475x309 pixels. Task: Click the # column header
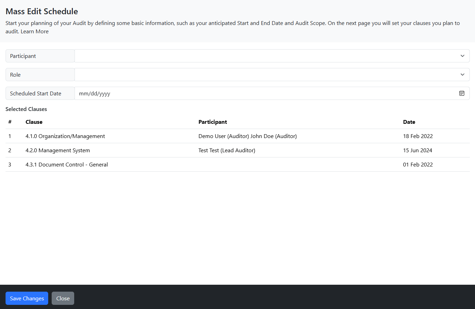[10, 122]
